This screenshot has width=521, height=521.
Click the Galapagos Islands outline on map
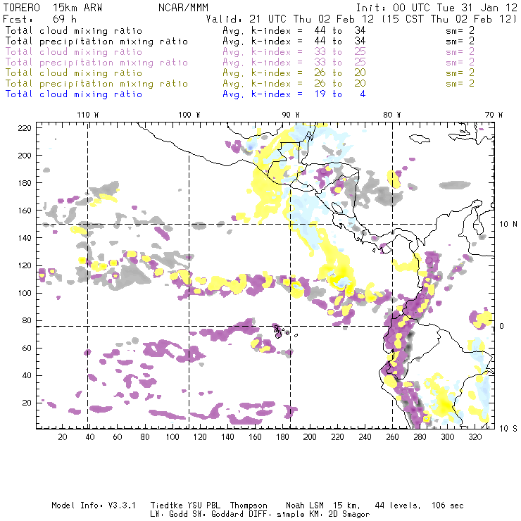pos(280,329)
